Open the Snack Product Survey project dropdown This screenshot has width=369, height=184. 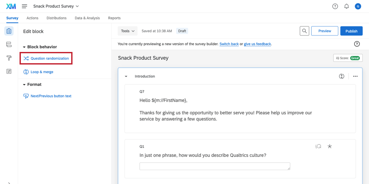(56, 6)
